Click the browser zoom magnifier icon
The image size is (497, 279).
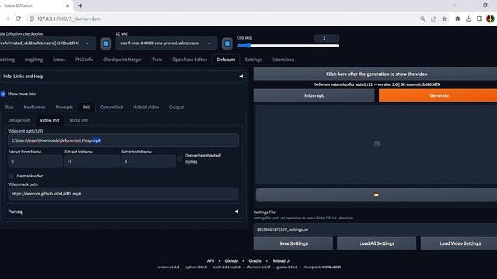click(422, 19)
